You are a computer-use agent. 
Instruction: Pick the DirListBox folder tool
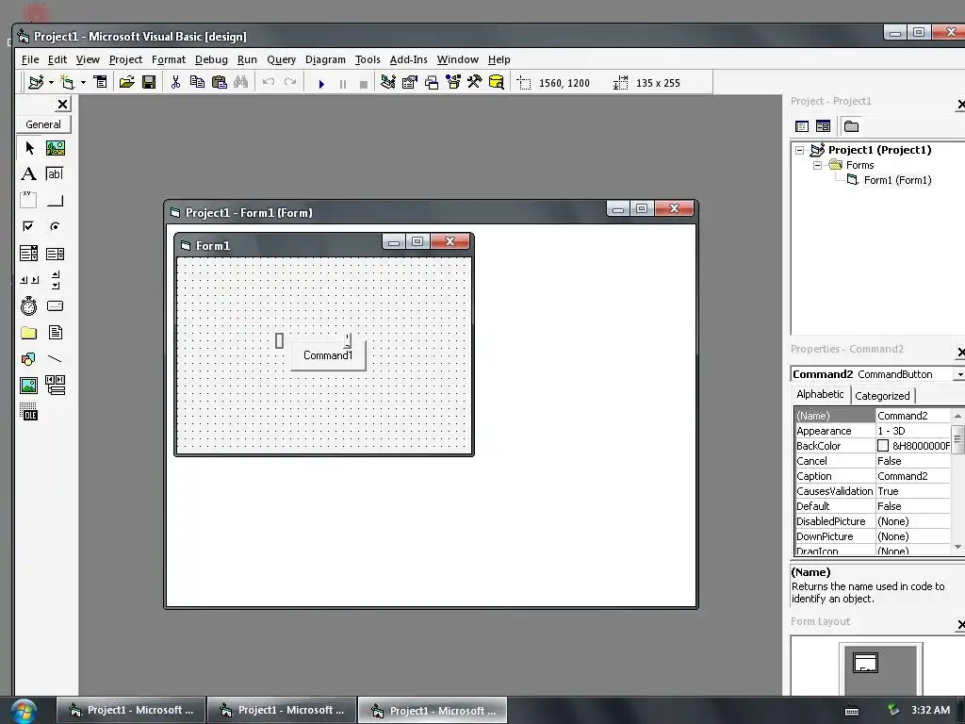(29, 333)
